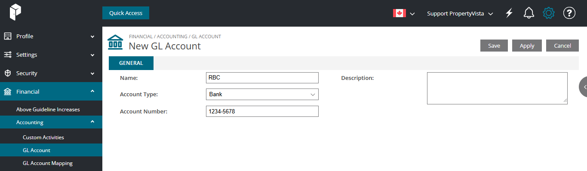
Task: Click the PropertyVista logo icon
Action: [x=15, y=13]
